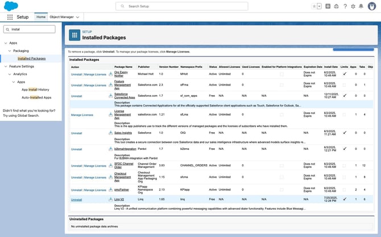This screenshot has width=381, height=237.
Task: Toggle Platform Integrations checkbox for SFDC Channel Order
Action: [x=281, y=165]
